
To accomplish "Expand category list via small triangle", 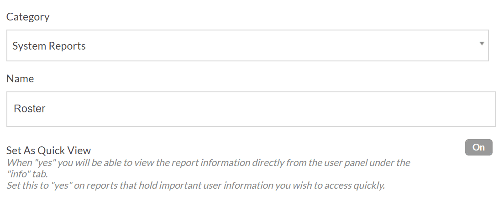I will (482, 44).
